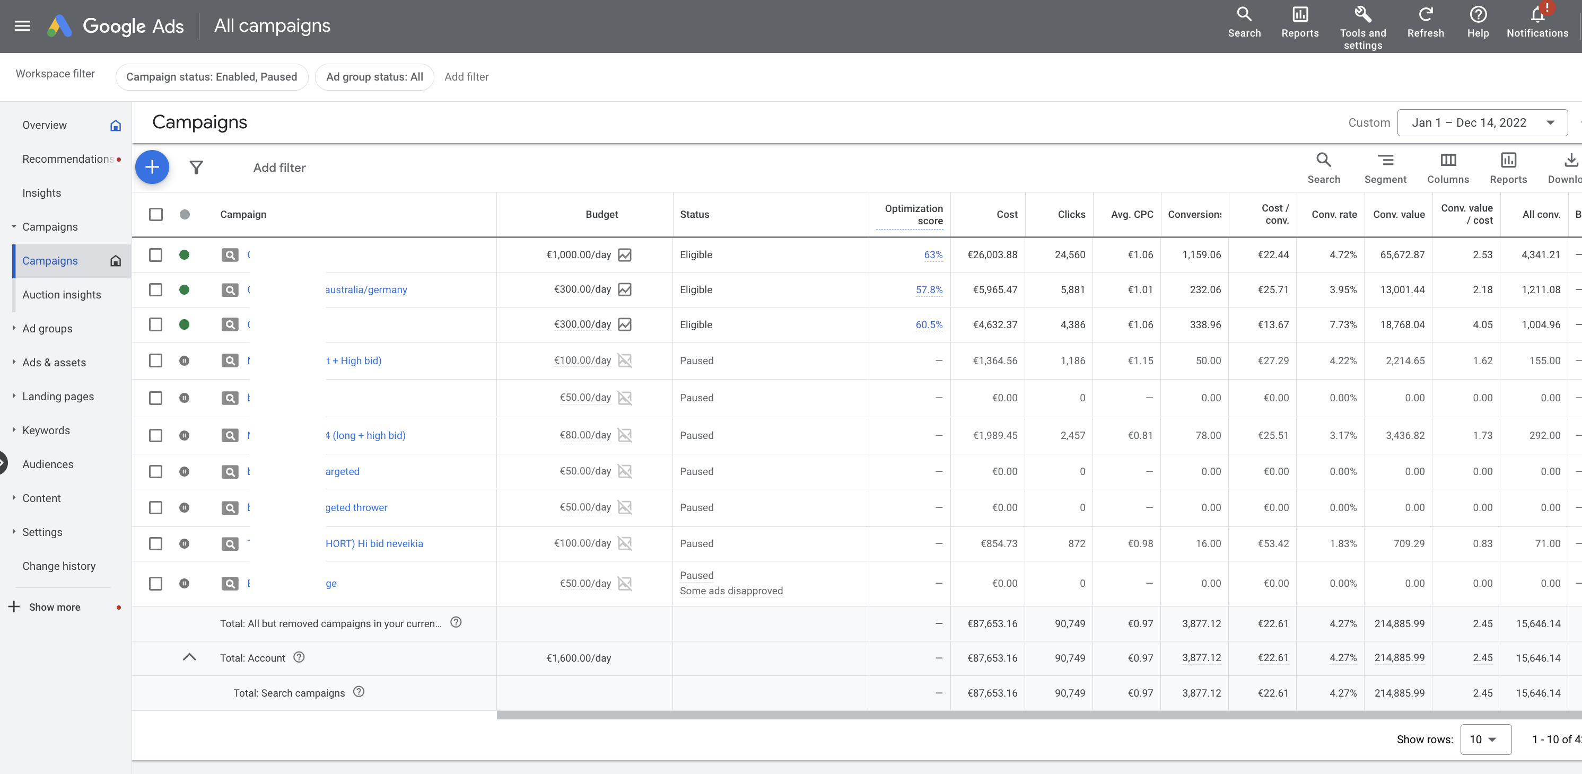This screenshot has height=774, width=1582.
Task: Create new campaign with blue plus button
Action: (152, 167)
